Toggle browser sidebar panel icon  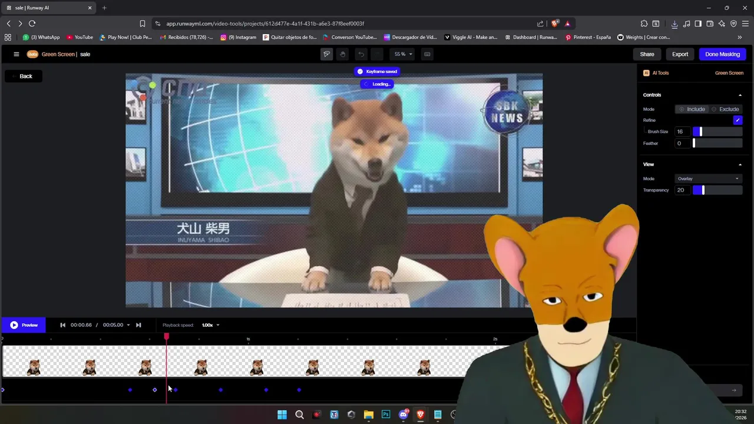(698, 24)
